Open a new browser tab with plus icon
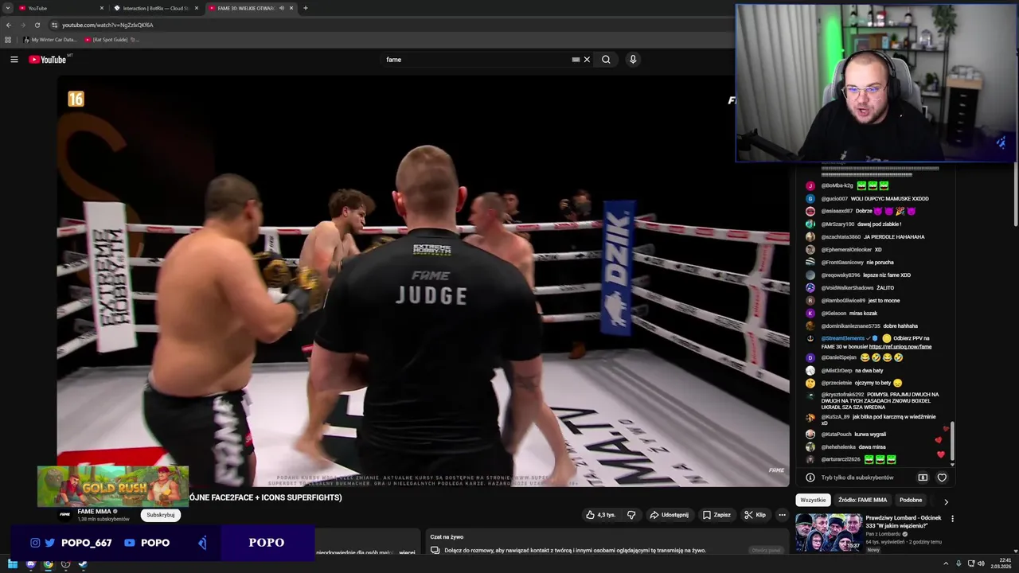 [x=306, y=8]
